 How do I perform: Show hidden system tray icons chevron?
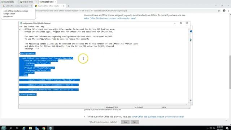(208, 129)
